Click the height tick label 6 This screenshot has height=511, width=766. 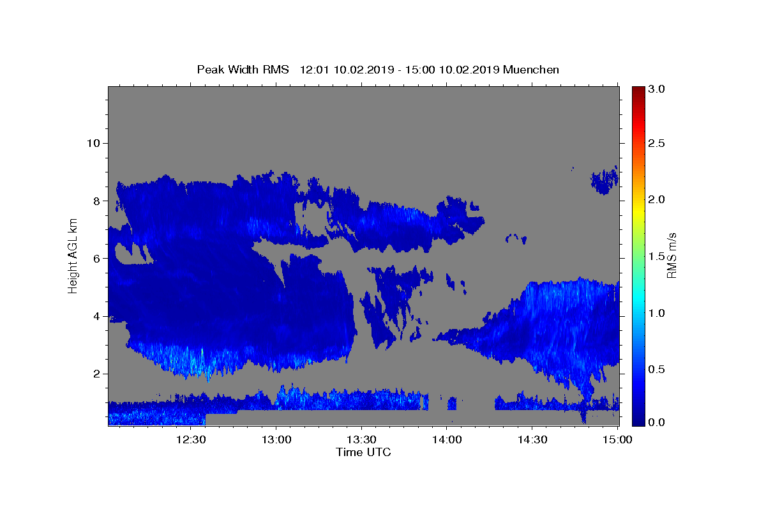(x=97, y=259)
